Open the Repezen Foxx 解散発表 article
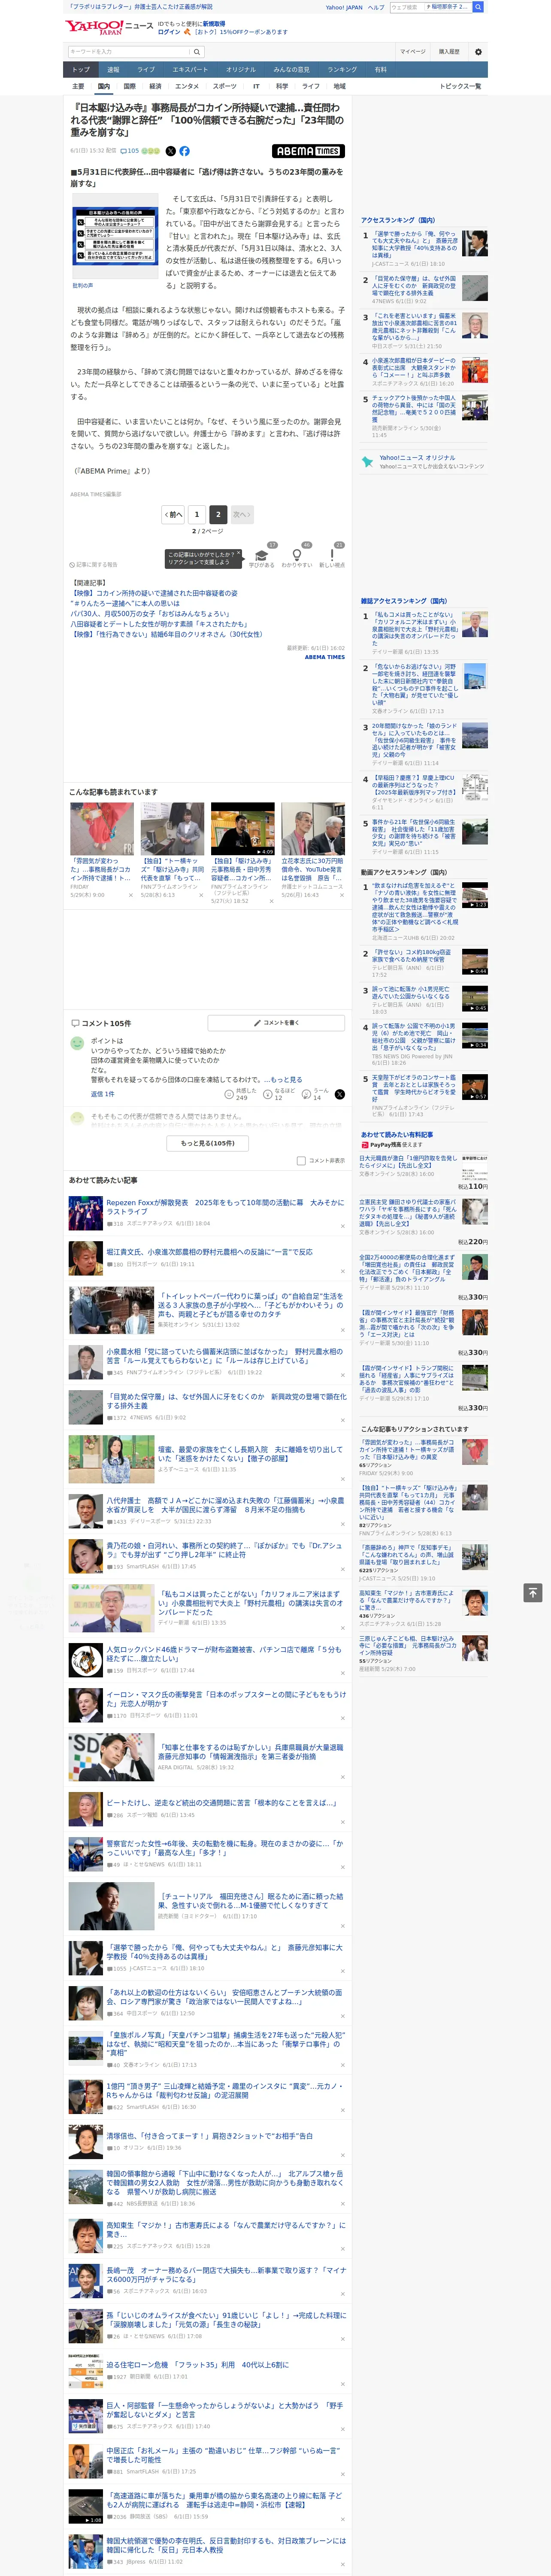 225,1207
